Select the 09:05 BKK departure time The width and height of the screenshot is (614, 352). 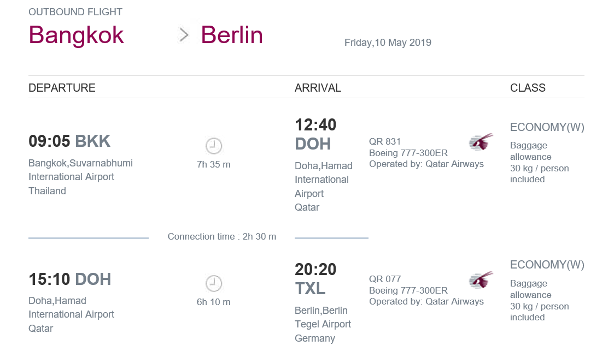click(x=69, y=141)
